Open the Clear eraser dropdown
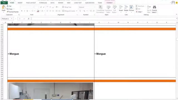 [x=139, y=12]
